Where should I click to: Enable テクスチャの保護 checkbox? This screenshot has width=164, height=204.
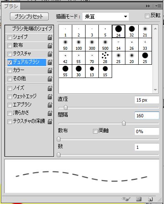10,121
